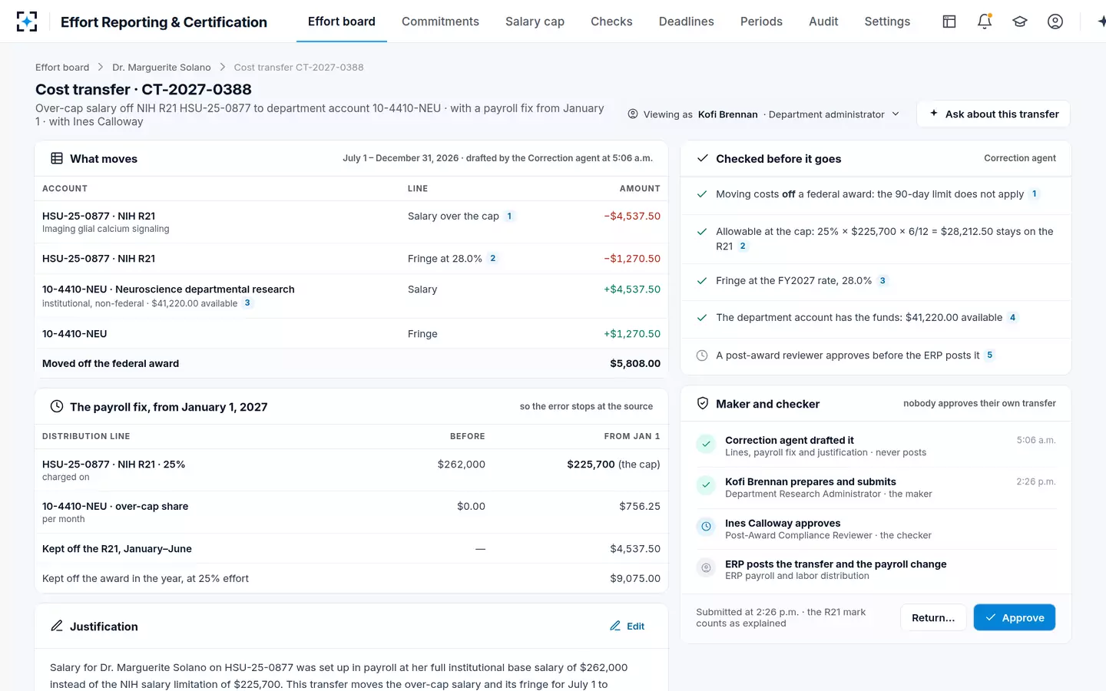Image resolution: width=1106 pixels, height=691 pixels.
Task: Open footnote 5 on post-award reviewer check
Action: [989, 355]
